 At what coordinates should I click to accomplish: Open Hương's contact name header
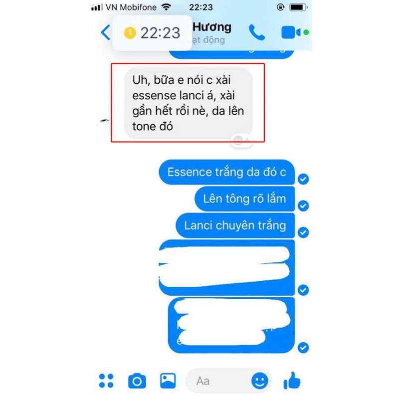211,27
